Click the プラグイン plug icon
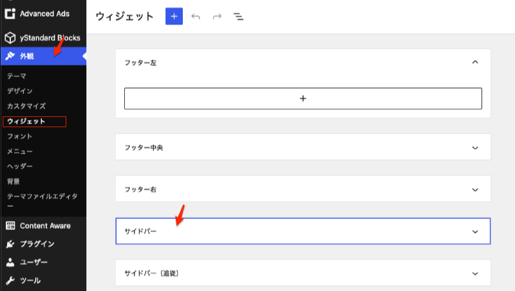515x291 pixels. pos(10,244)
